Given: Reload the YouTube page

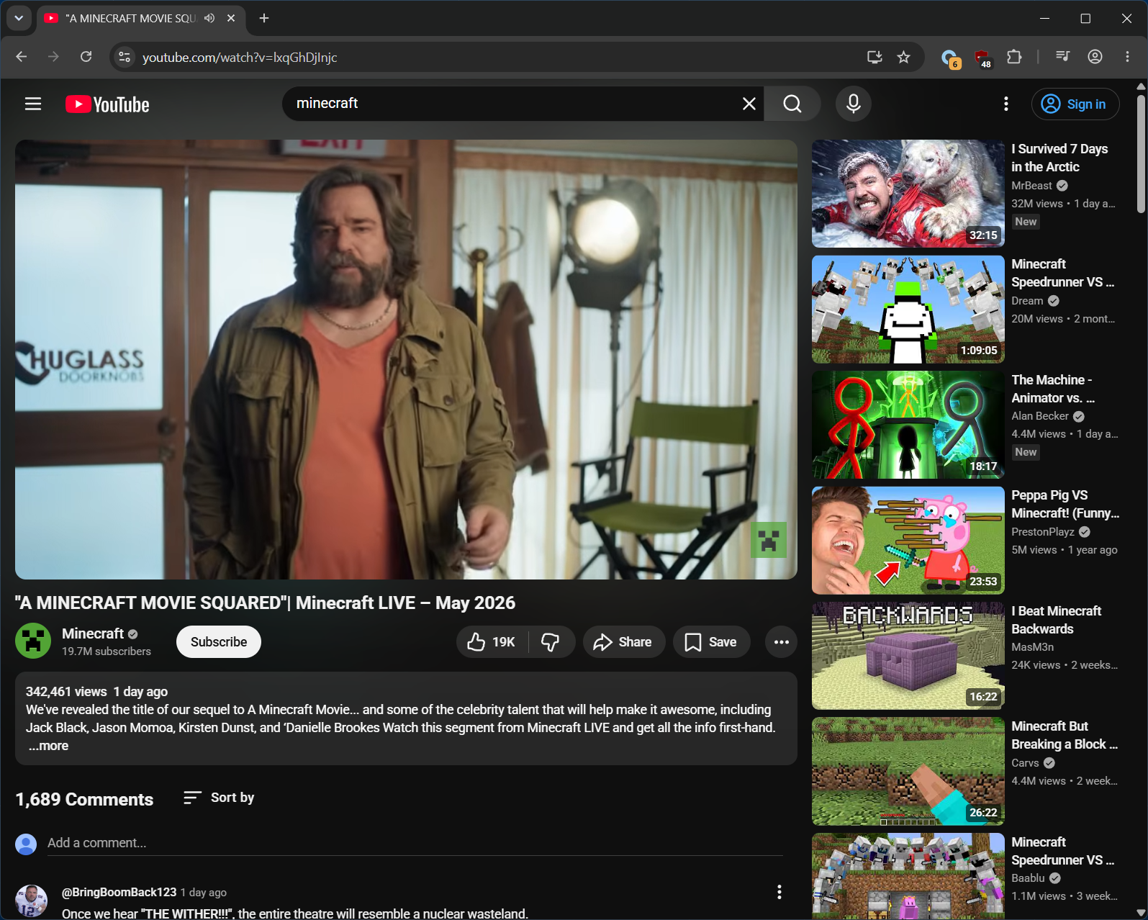Looking at the screenshot, I should (x=86, y=57).
